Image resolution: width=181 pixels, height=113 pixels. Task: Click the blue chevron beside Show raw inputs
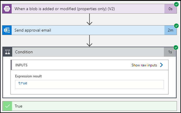[162, 65]
